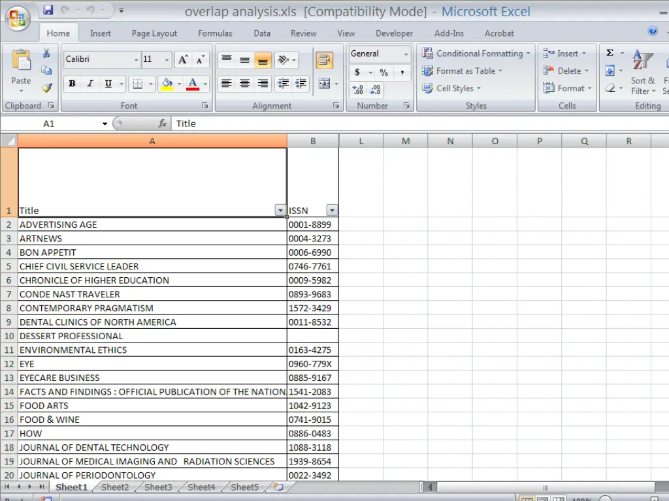Screen dimensions: 669x501
Task: Click the Office button logo
Action: [18, 18]
